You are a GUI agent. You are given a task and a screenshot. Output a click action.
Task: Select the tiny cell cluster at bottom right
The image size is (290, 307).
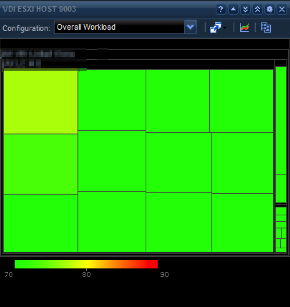[280, 229]
